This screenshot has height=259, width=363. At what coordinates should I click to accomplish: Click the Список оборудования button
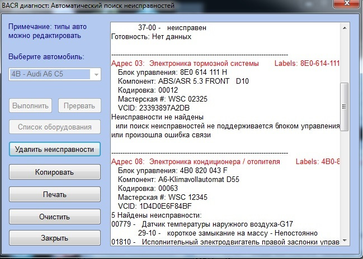tap(55, 127)
